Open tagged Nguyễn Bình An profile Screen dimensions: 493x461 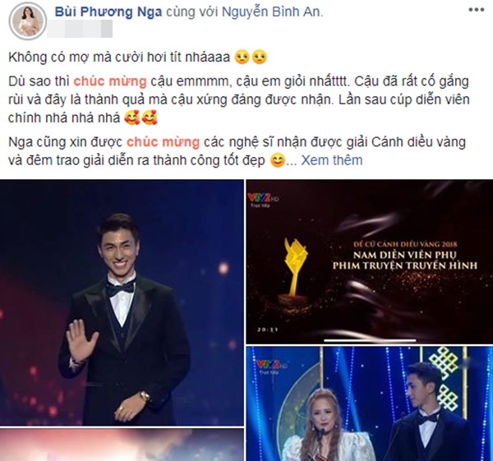[271, 12]
